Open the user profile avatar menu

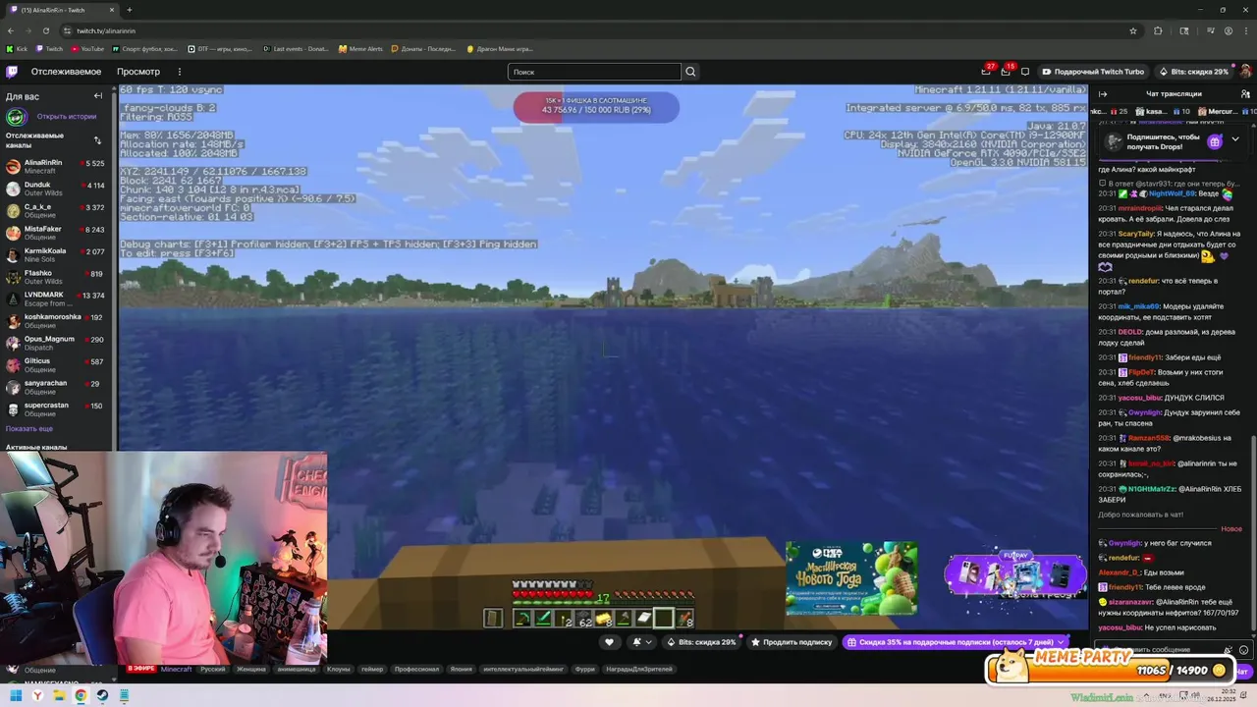click(x=1245, y=72)
